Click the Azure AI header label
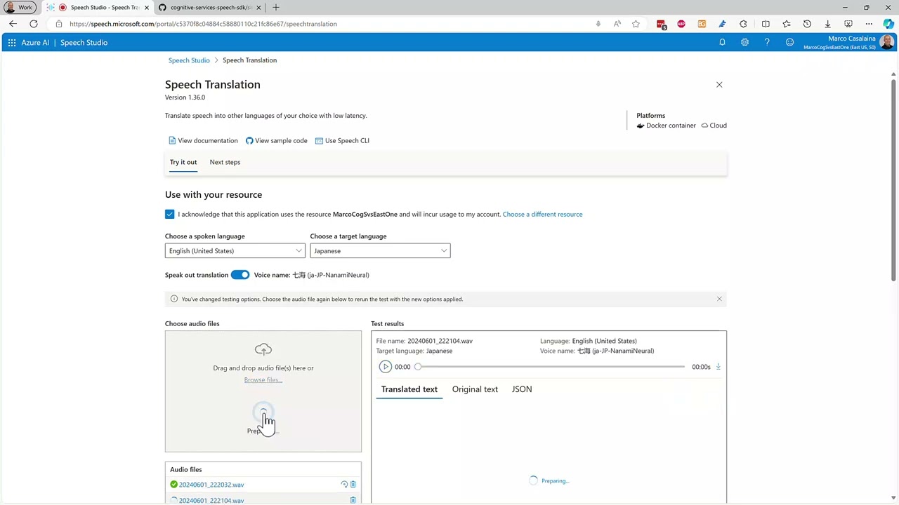This screenshot has width=899, height=505. pos(35,43)
